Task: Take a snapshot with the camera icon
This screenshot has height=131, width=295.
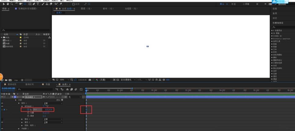Action: [90, 80]
